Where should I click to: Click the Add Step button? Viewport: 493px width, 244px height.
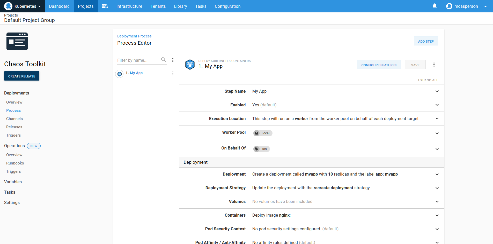tap(426, 41)
